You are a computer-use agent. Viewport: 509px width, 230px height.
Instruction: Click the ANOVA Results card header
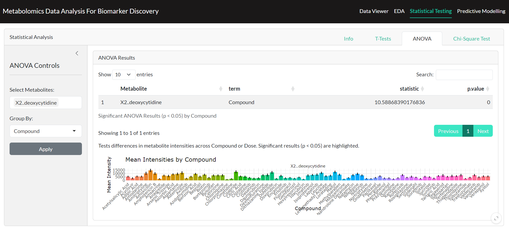click(295, 58)
